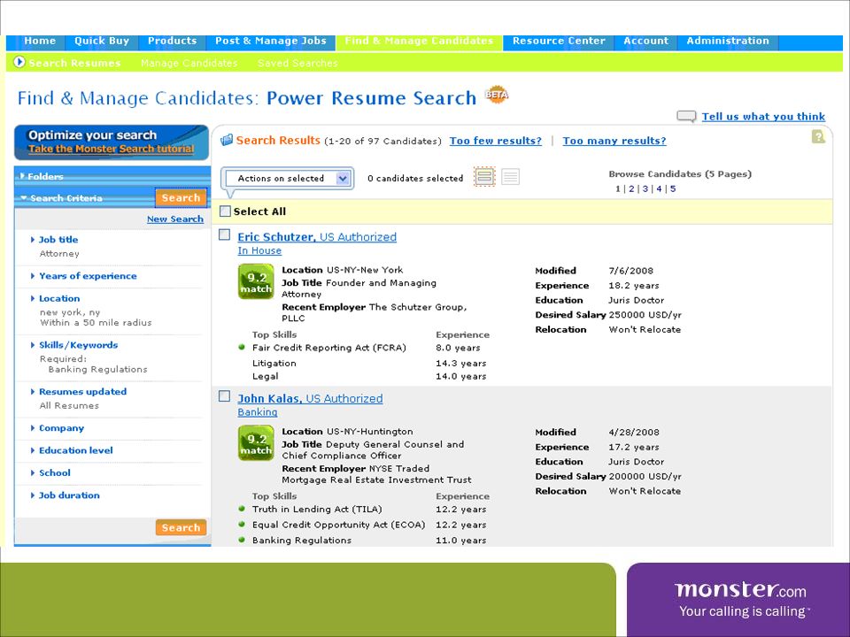The height and width of the screenshot is (637, 850).
Task: Click 'Truth in Lending Act (TILA)' skill
Action: pyautogui.click(x=317, y=510)
